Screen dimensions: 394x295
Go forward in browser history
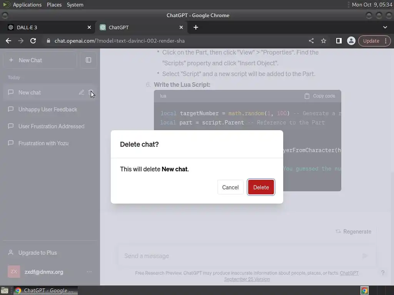click(21, 41)
